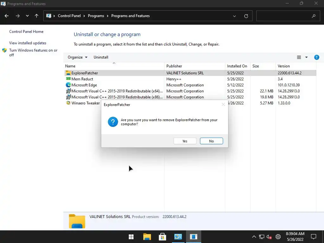Select the Winaero Tweaker entry
This screenshot has height=243, width=324.
[85, 103]
